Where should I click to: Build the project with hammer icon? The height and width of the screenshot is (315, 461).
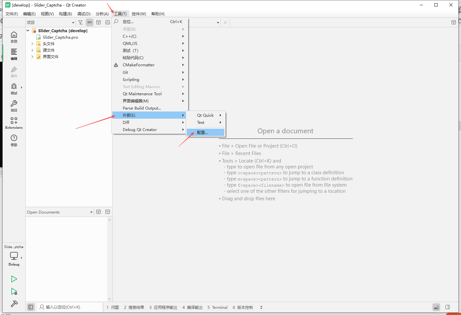[14, 304]
